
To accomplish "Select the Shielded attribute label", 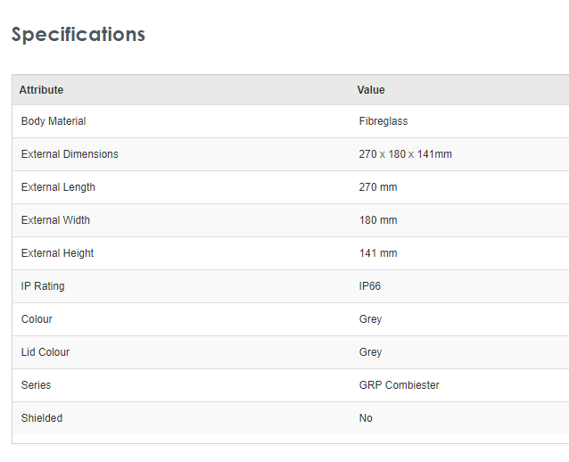I will point(42,418).
